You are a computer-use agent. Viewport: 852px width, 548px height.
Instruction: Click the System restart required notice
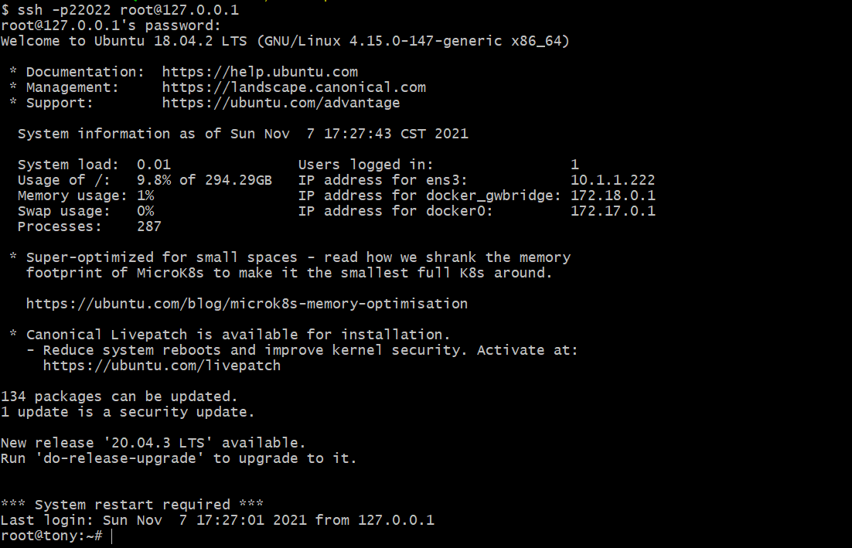coord(132,505)
